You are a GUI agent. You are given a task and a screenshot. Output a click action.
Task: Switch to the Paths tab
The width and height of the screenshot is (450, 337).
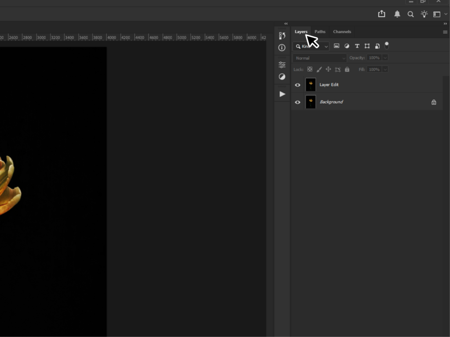click(319, 32)
